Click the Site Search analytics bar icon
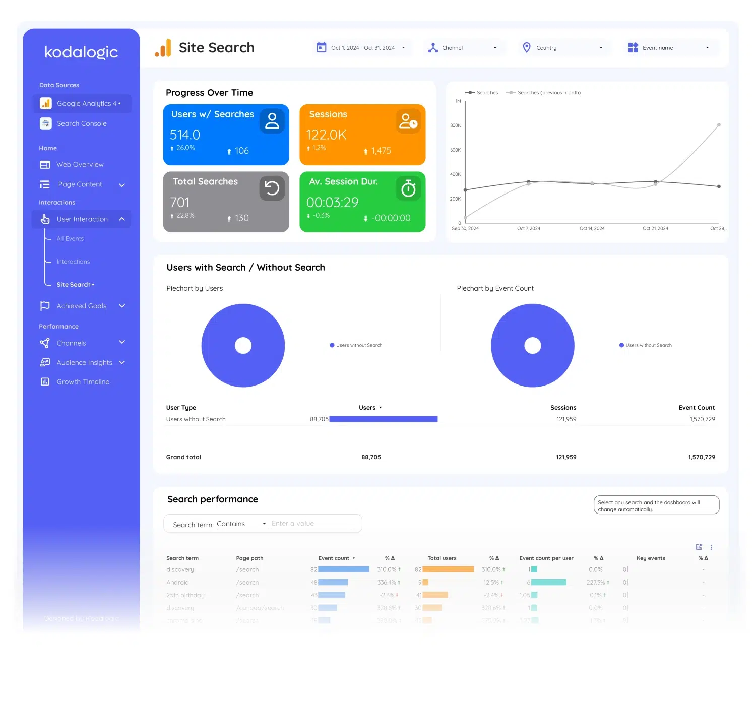 [163, 48]
